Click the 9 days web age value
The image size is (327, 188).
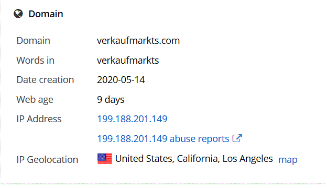(x=111, y=100)
